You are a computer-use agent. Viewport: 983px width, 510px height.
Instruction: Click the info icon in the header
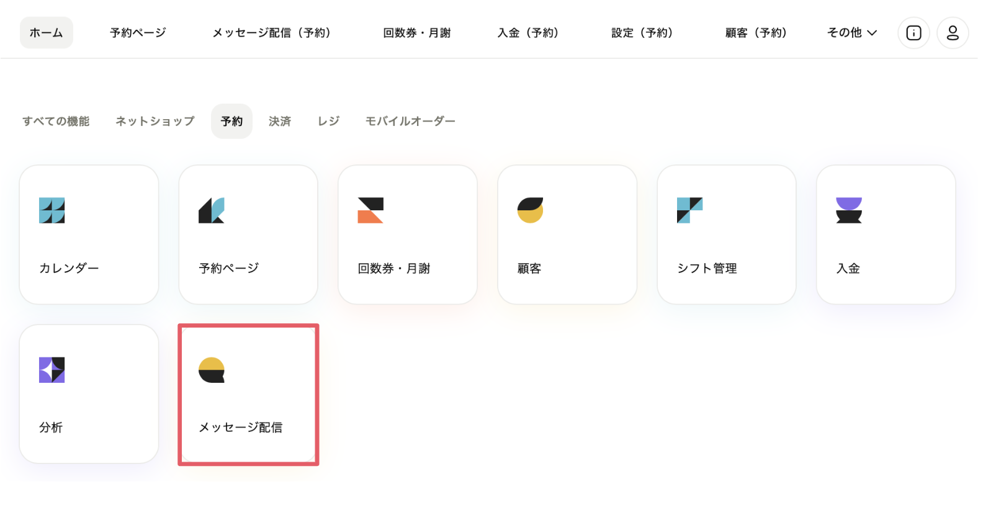[913, 33]
